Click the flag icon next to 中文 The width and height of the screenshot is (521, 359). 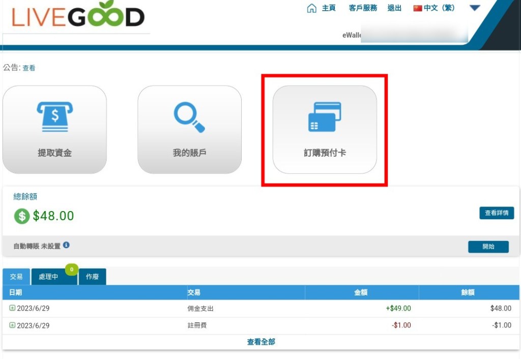pos(418,8)
